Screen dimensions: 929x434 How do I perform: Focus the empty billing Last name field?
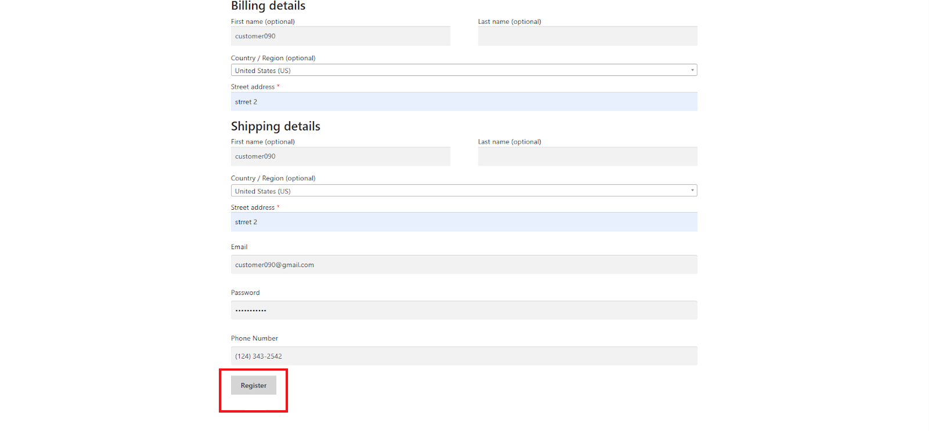(x=587, y=36)
